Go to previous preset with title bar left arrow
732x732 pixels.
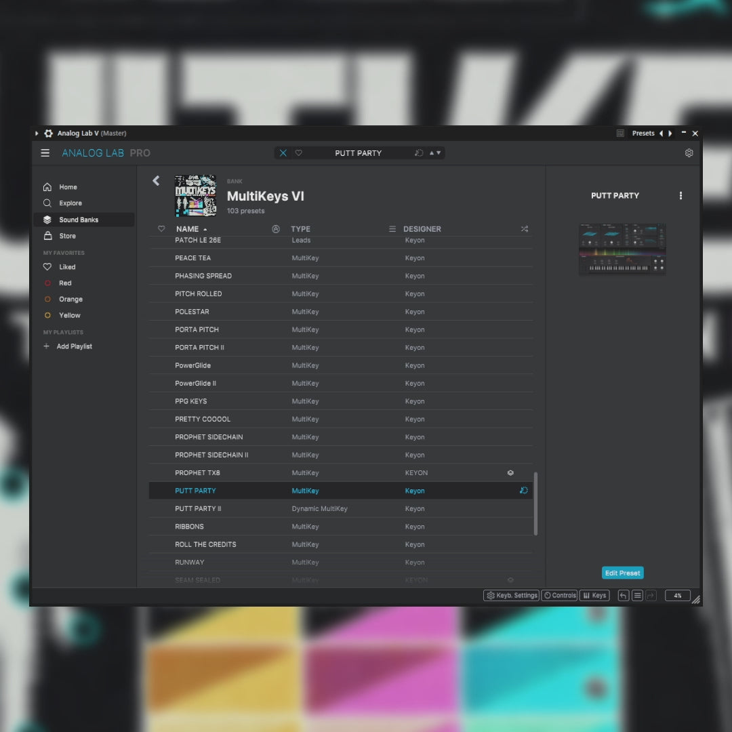click(x=661, y=134)
